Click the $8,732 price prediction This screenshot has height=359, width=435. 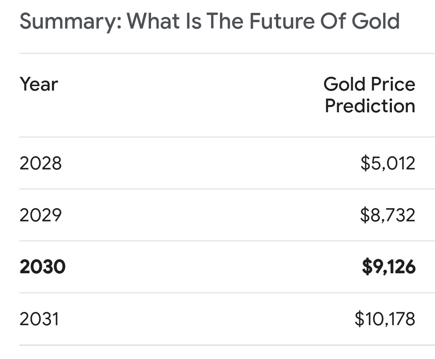[387, 215]
